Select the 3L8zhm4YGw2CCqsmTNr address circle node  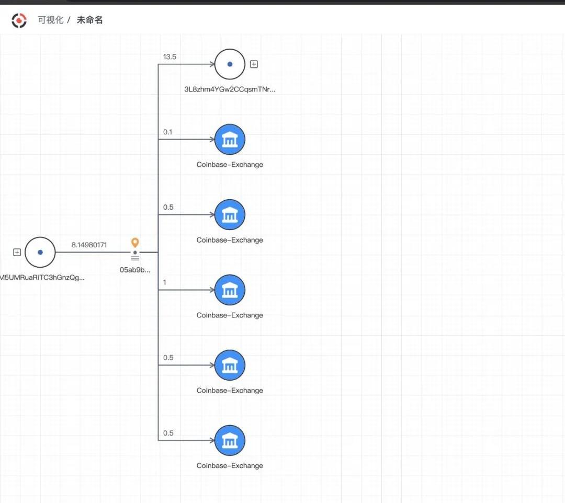click(230, 64)
